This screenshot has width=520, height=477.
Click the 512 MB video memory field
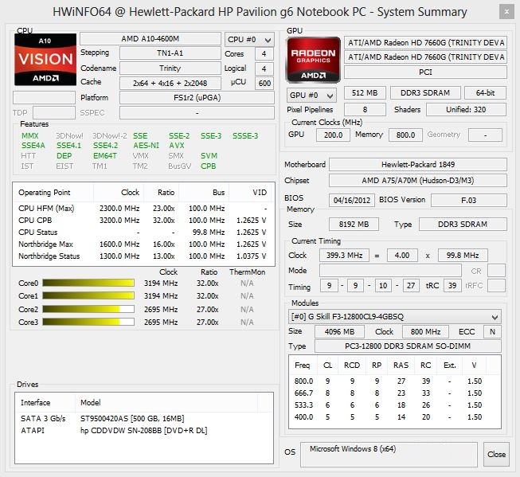click(365, 93)
